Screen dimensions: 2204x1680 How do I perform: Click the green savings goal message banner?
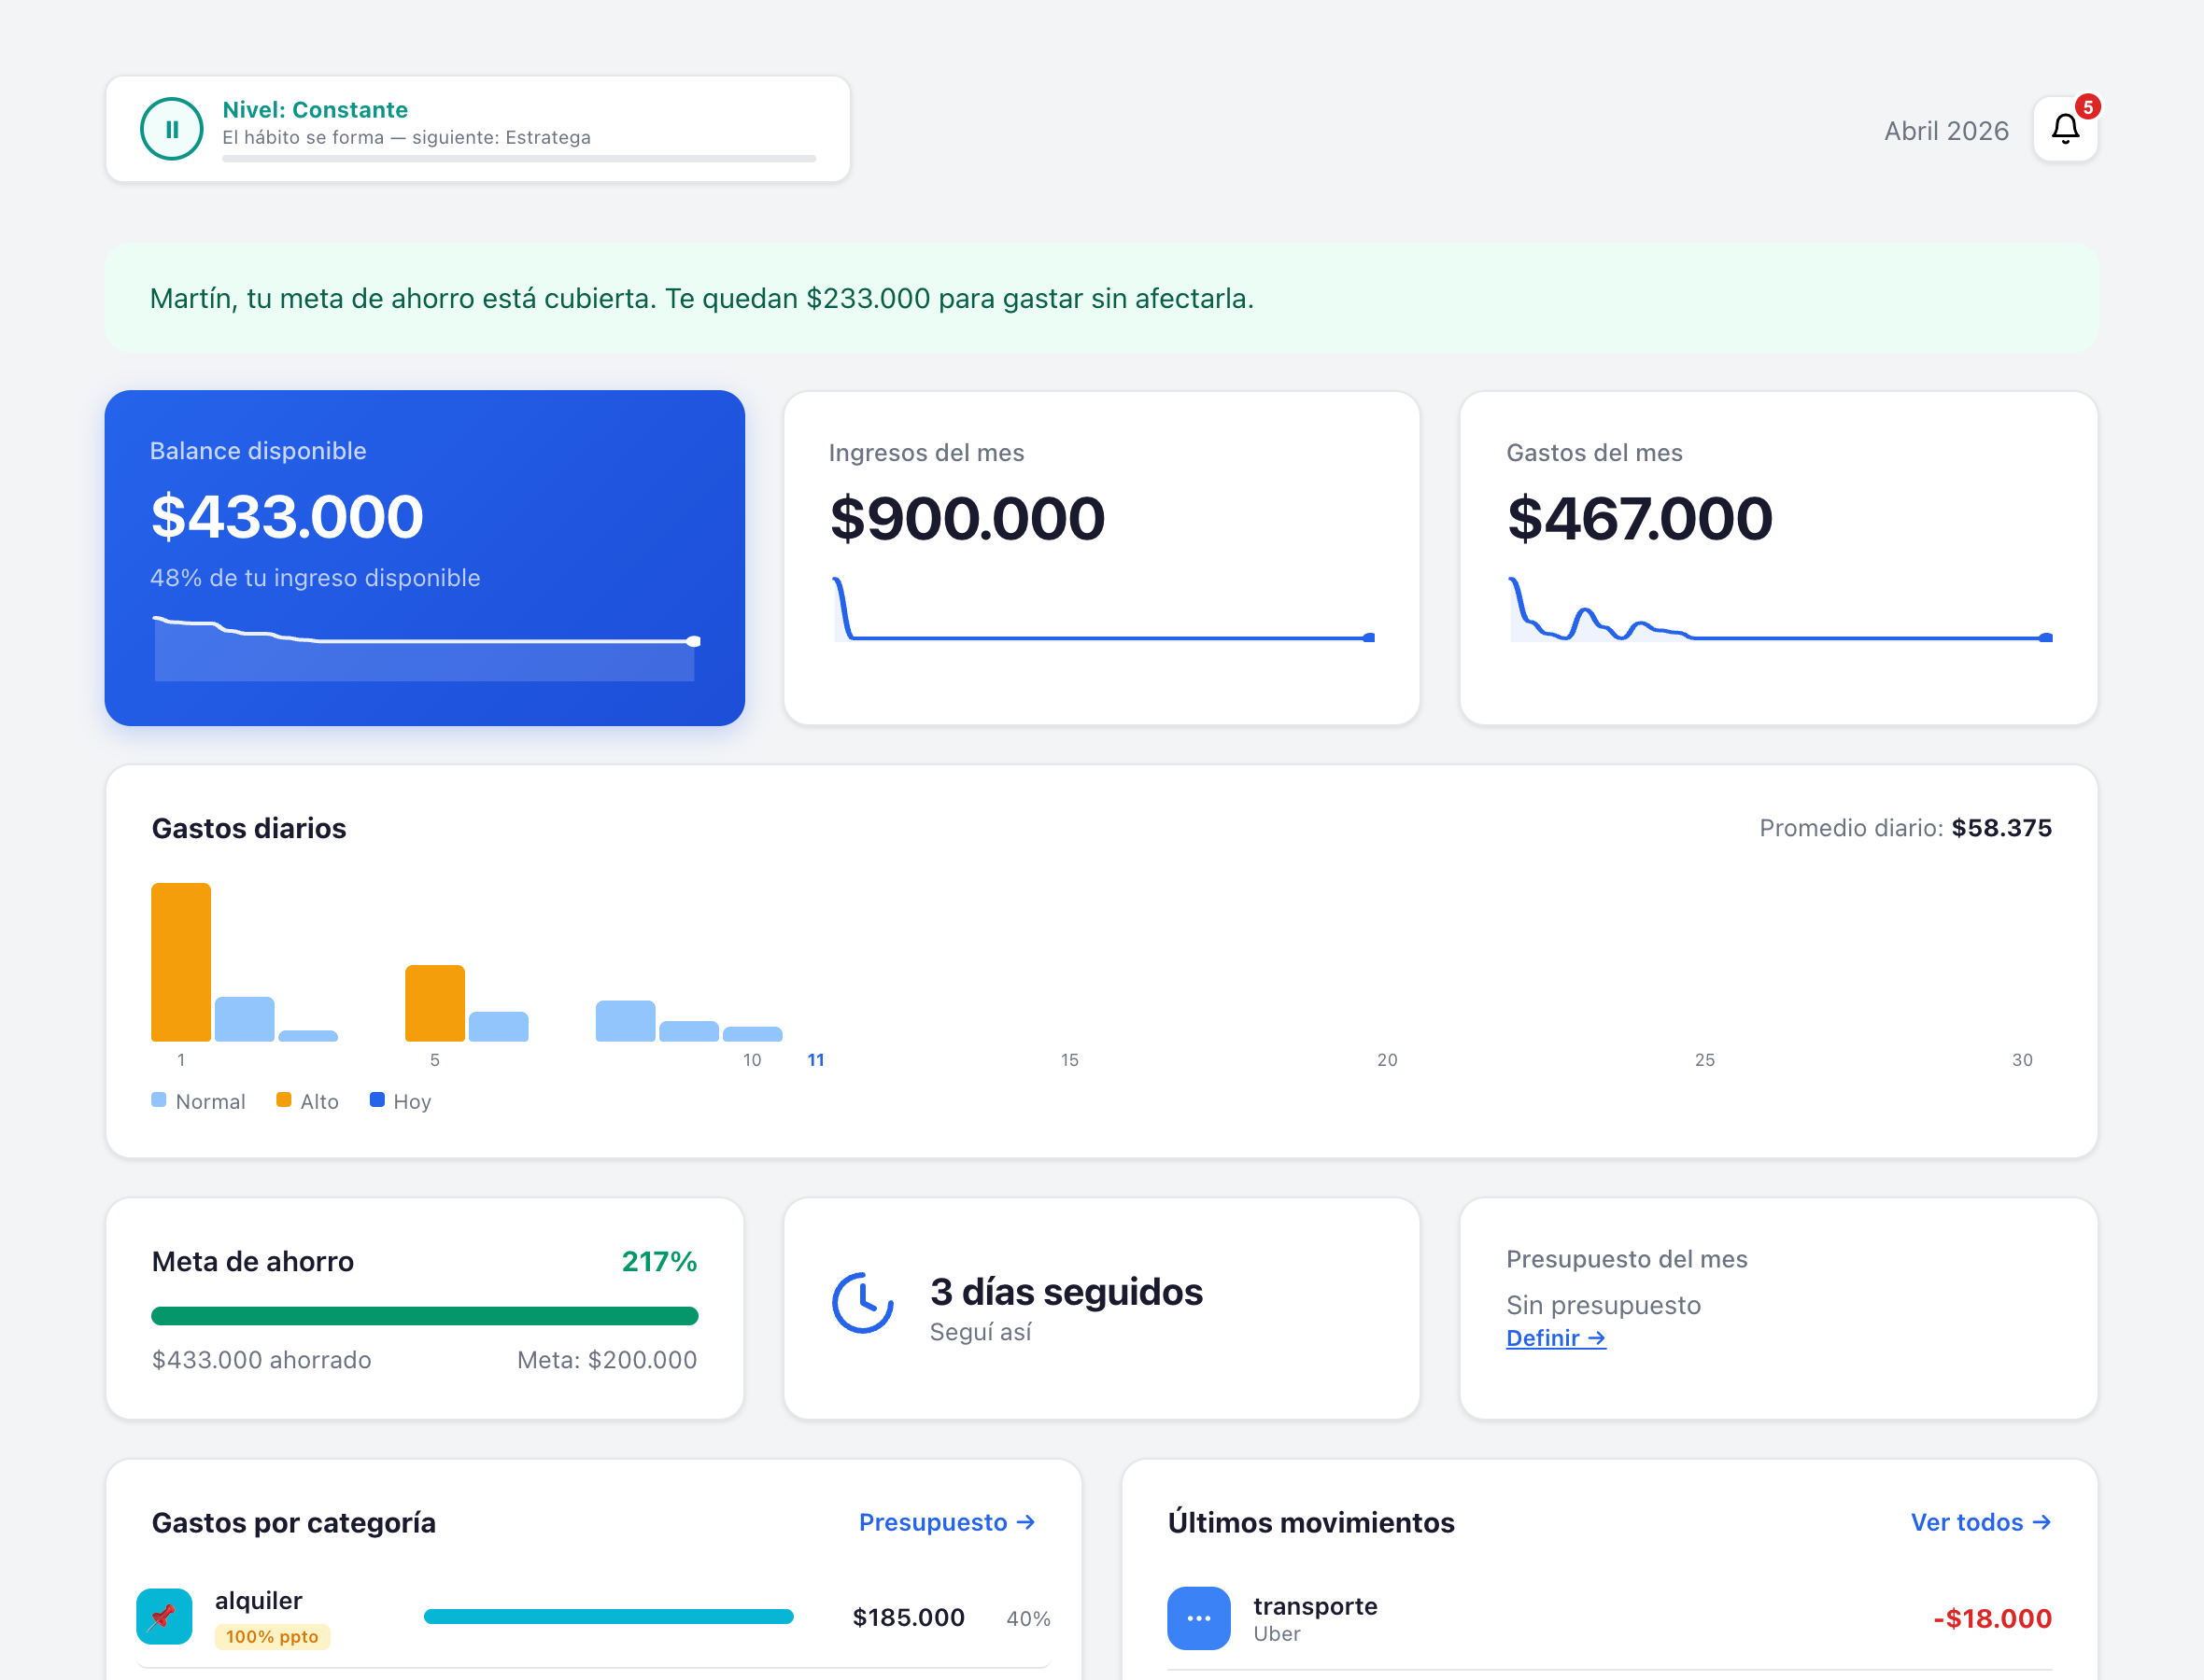click(x=1100, y=298)
